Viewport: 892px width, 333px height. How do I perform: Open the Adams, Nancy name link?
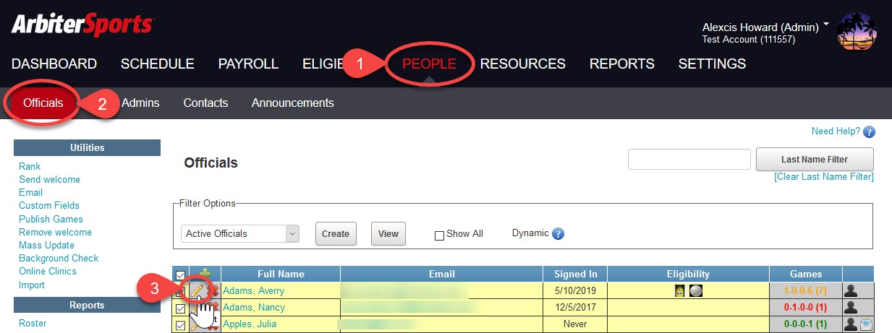coord(254,307)
